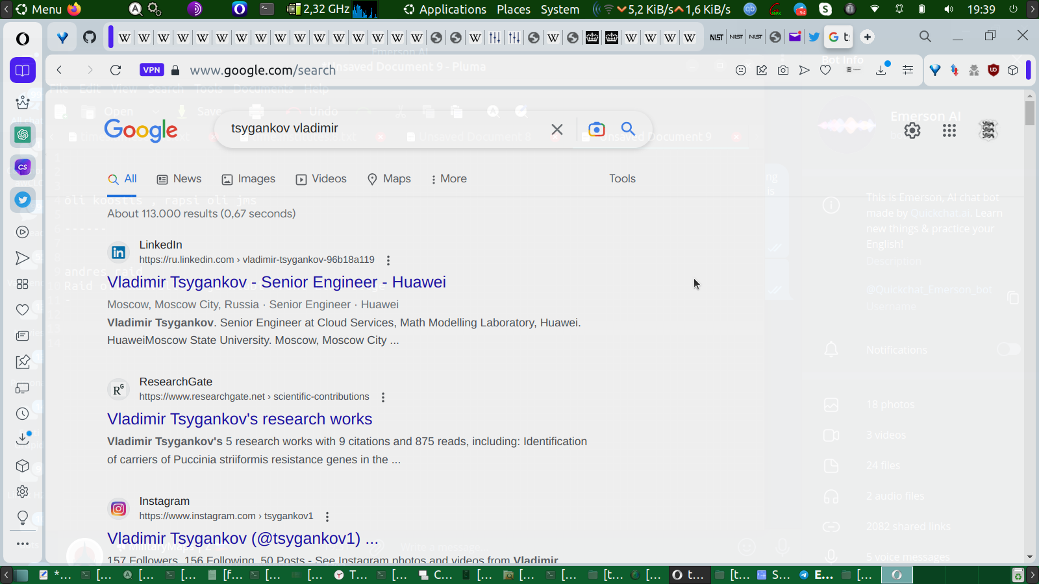Click the ResearchGate favicon
Screen dimensions: 1039x584
pos(118,389)
